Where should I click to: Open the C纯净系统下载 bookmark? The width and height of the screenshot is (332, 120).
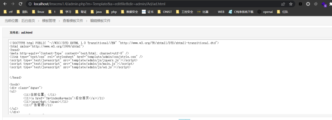(241, 12)
